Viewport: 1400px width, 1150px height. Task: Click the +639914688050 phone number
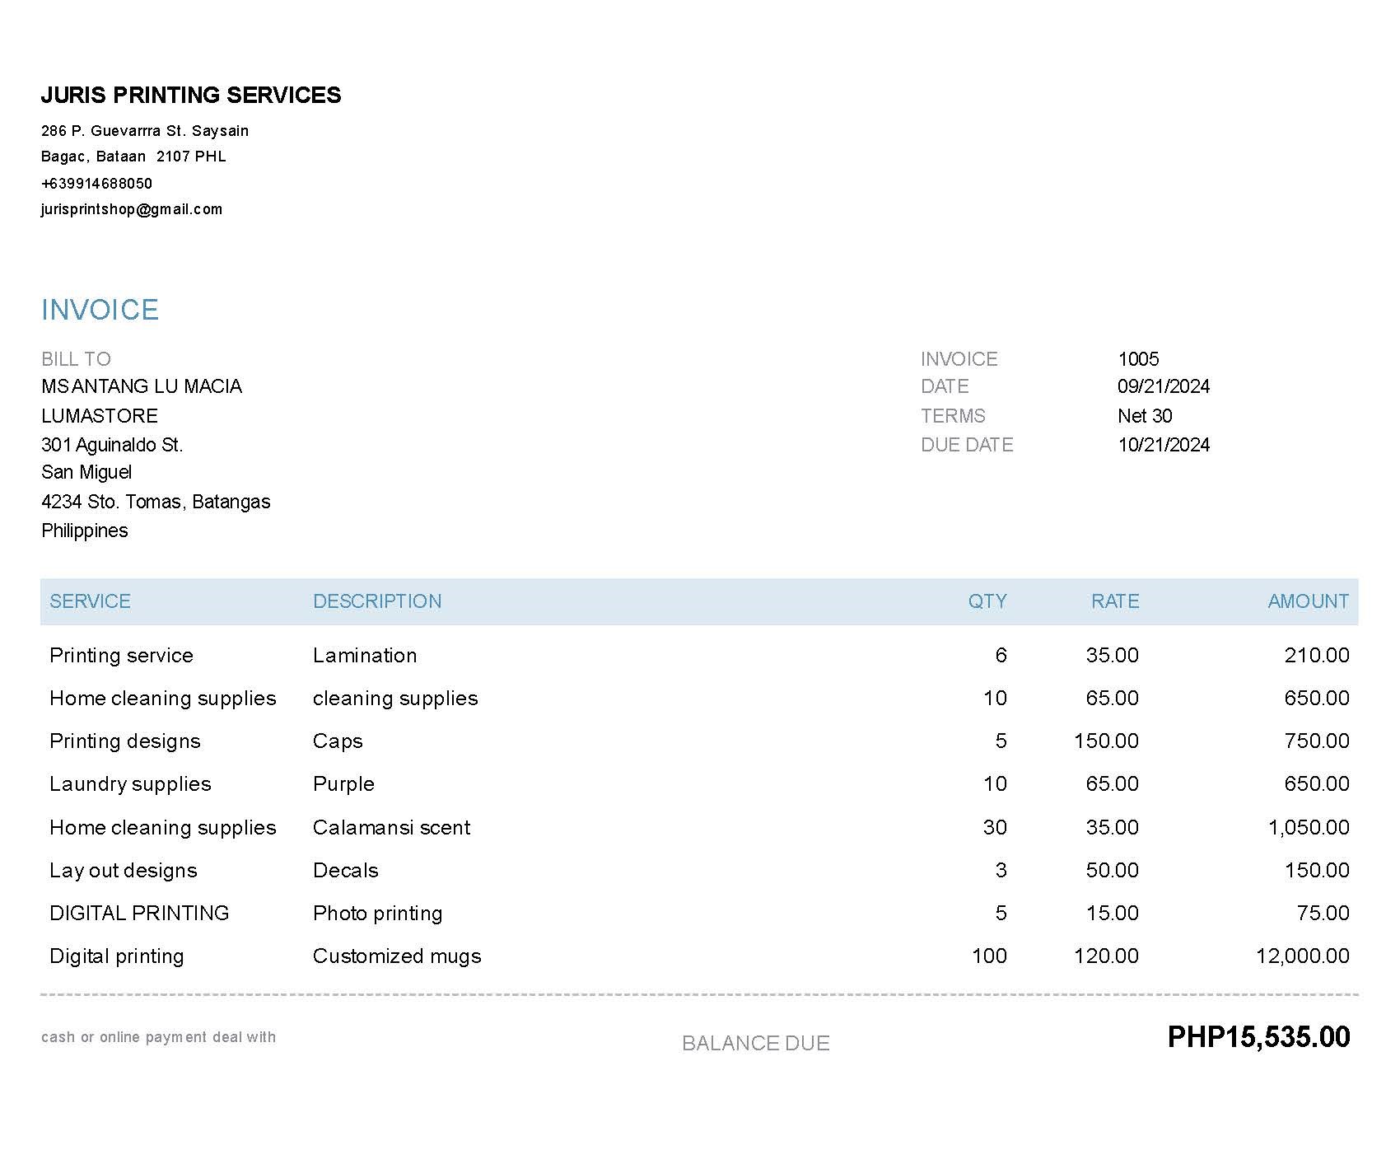coord(97,183)
